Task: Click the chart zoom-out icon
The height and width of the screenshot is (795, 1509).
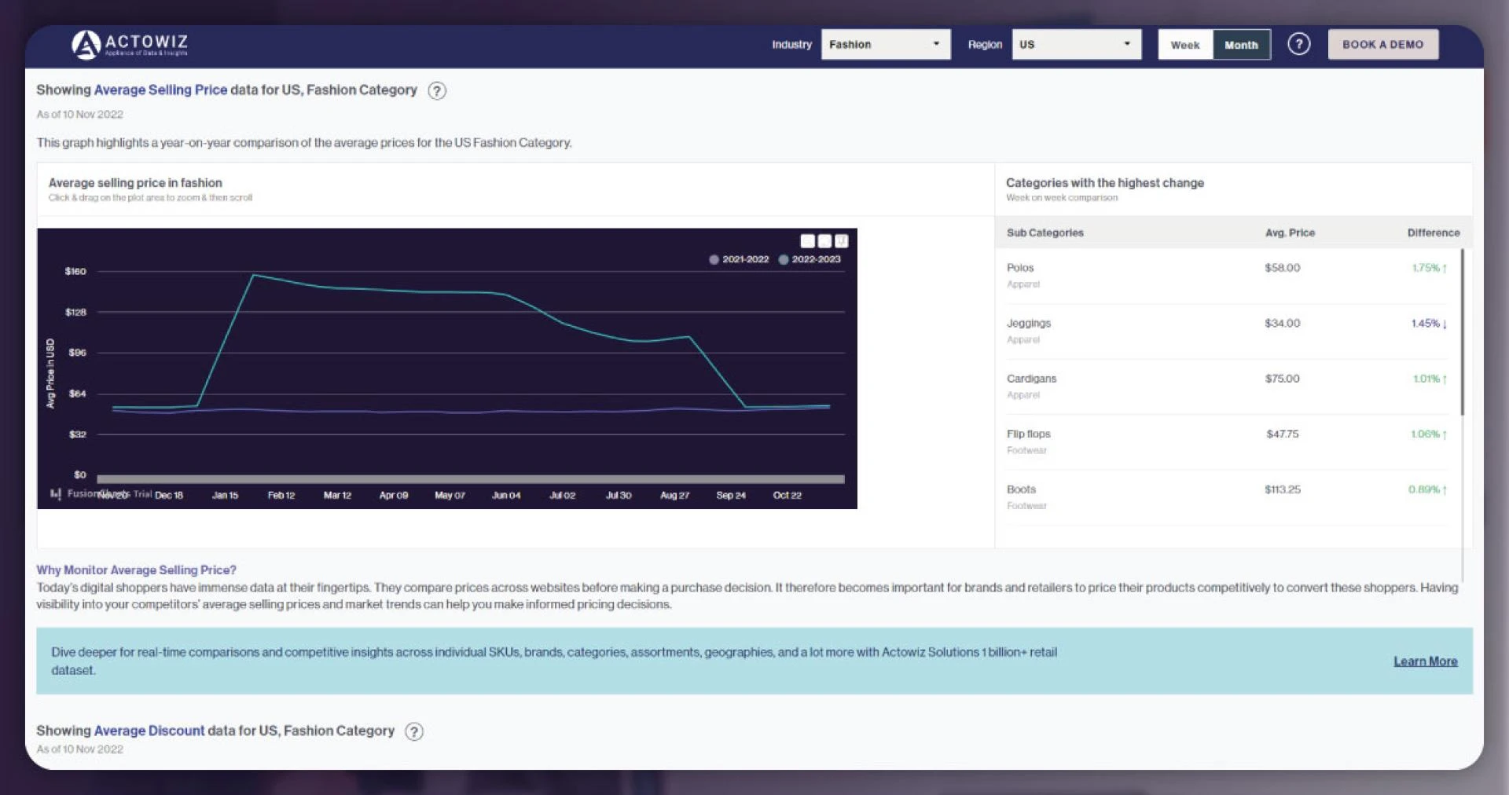Action: 806,240
